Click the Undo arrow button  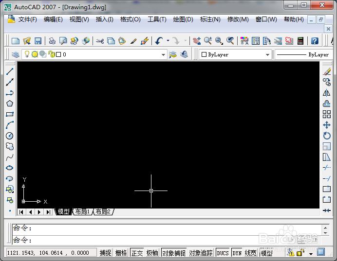point(159,41)
